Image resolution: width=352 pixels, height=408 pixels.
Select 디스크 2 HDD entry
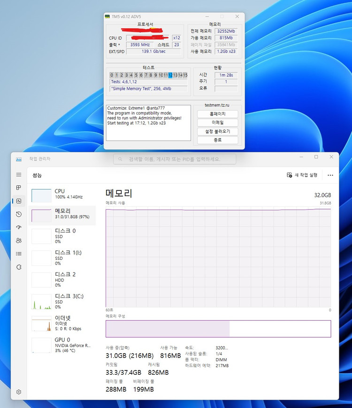tap(62, 280)
